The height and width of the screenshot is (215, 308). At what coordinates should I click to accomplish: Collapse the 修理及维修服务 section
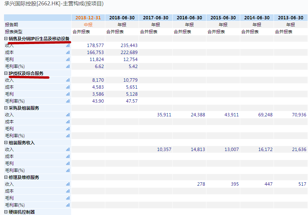[x=6, y=177]
